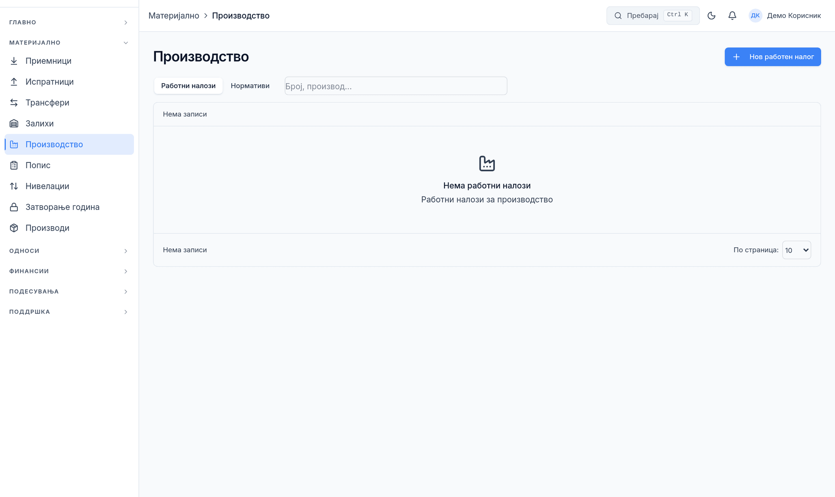Click the Производство page heading
This screenshot has height=497, width=835.
click(x=201, y=57)
